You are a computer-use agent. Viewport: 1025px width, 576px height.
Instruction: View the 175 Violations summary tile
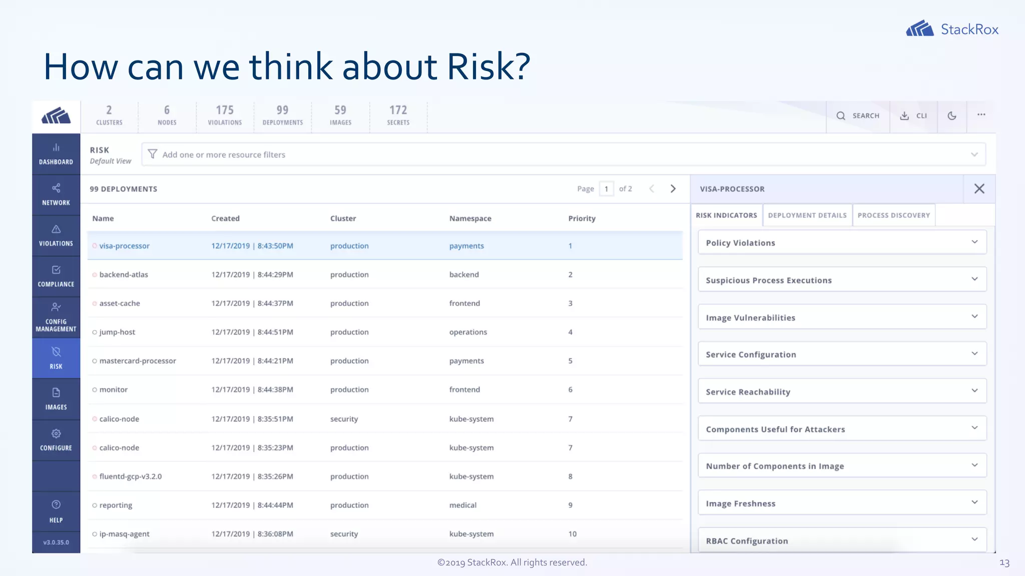pyautogui.click(x=225, y=116)
